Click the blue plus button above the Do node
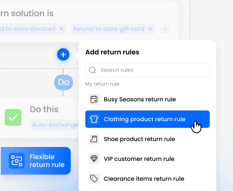This screenshot has width=233, height=191. 63,55
